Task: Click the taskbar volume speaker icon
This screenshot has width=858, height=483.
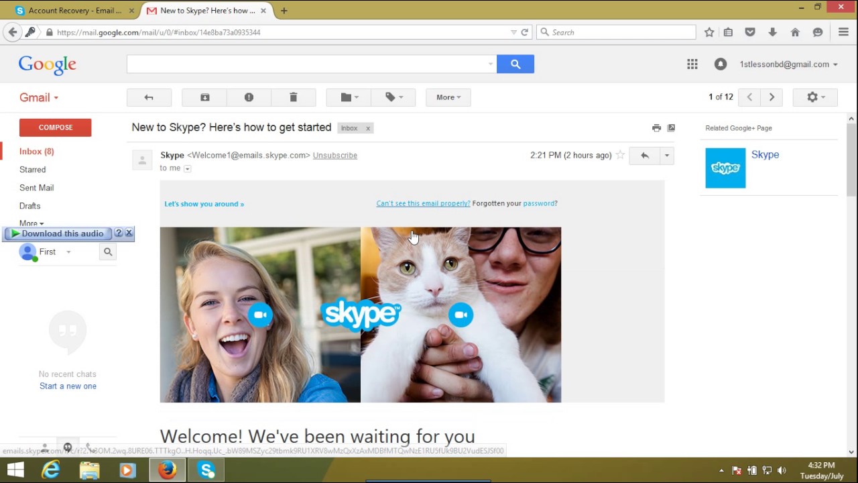Action: pos(782,470)
